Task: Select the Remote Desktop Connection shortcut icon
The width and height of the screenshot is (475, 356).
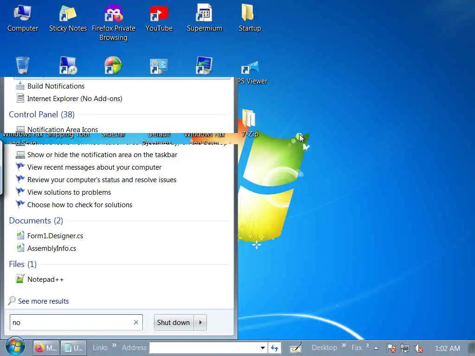Action: coord(68,65)
